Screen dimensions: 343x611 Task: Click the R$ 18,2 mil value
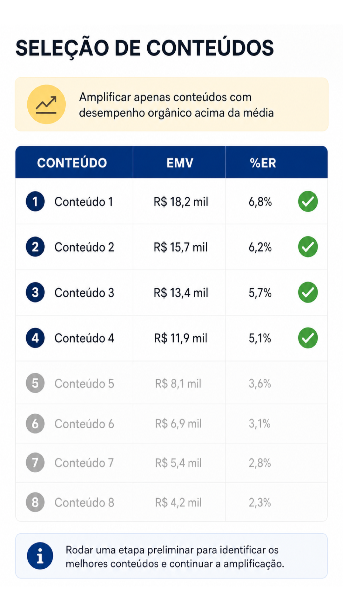tap(181, 202)
